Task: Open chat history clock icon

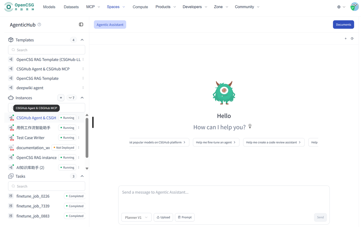Action: coord(352,39)
